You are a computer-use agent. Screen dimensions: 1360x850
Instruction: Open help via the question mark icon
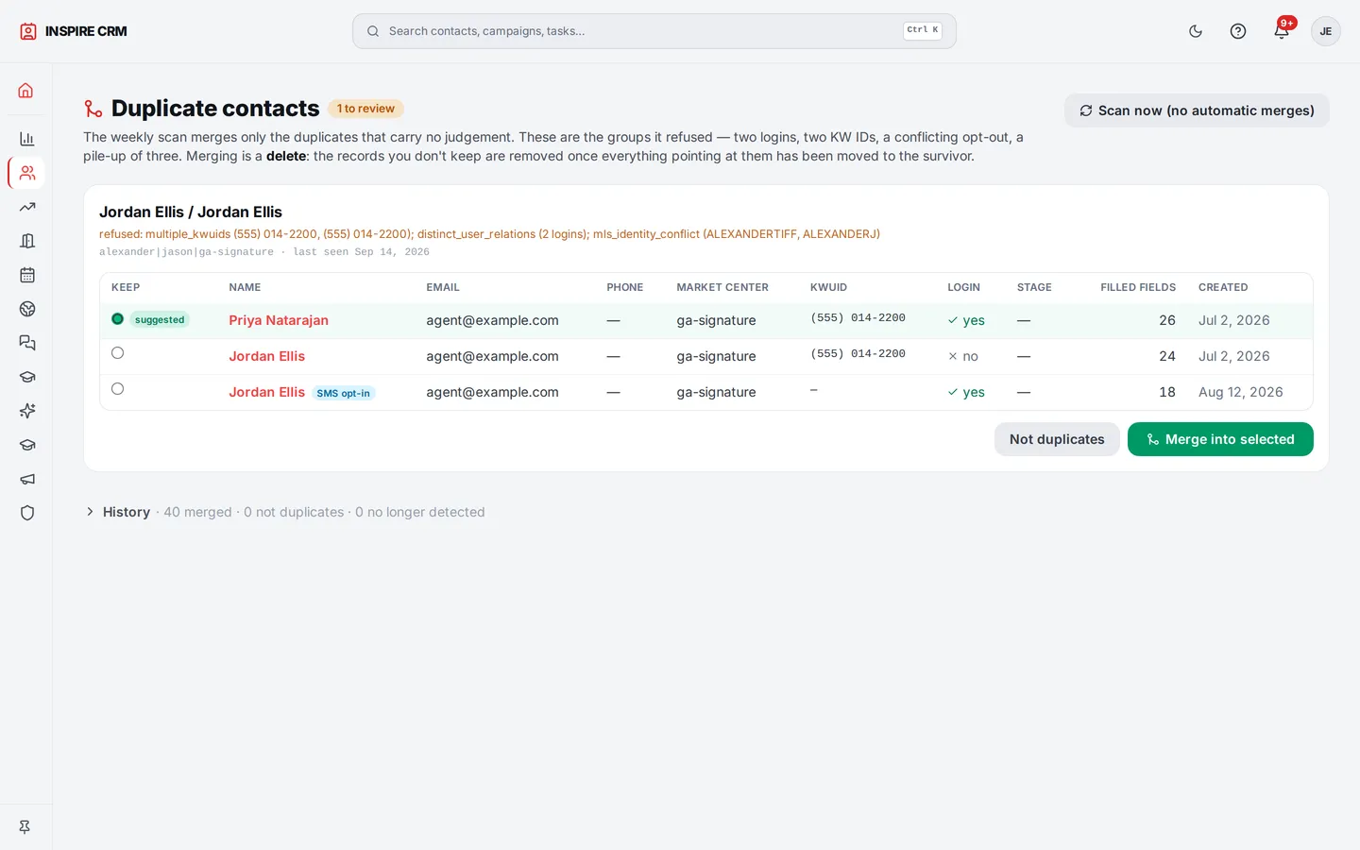pyautogui.click(x=1238, y=31)
